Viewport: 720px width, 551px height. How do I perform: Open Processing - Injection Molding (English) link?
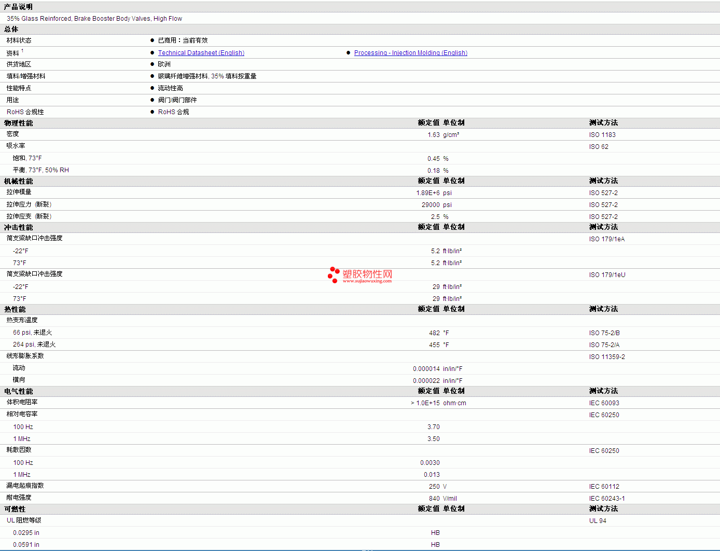410,53
